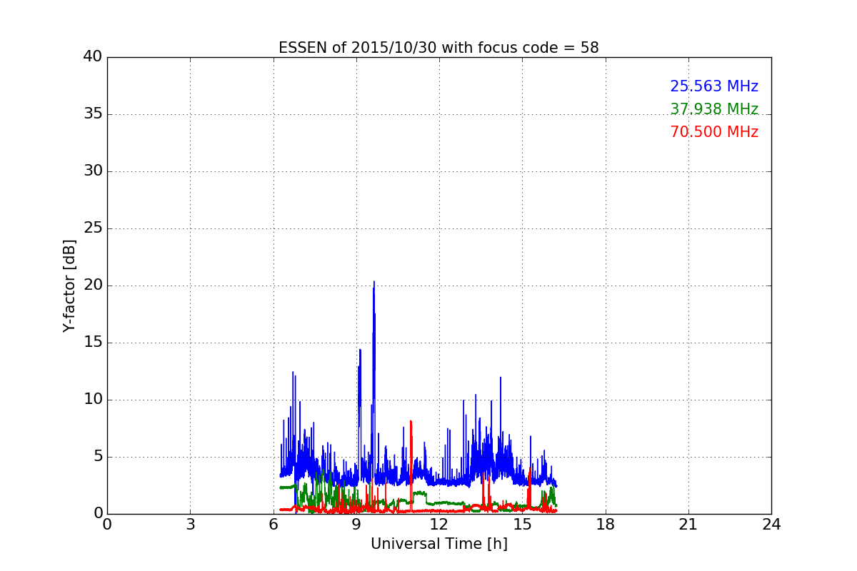Click the plot title mentioning ESSEN 2015/10/30

click(438, 48)
